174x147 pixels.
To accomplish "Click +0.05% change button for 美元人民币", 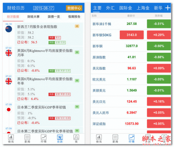I will 159,113.
